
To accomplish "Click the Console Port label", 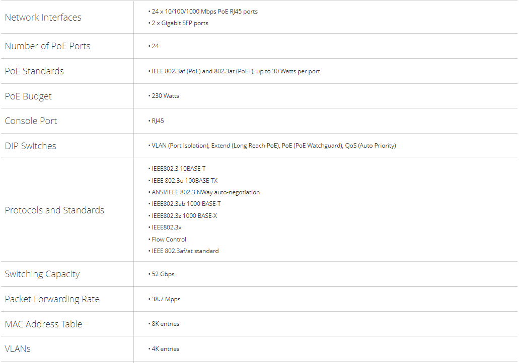I will tap(31, 121).
